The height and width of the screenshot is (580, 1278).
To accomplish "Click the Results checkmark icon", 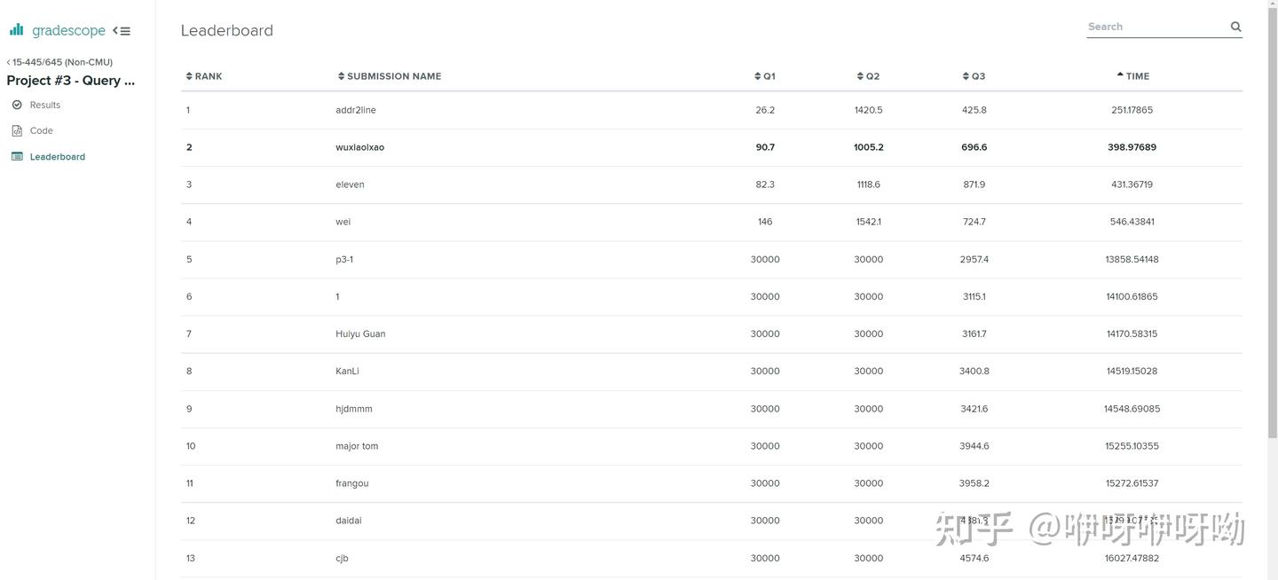I will pos(17,105).
